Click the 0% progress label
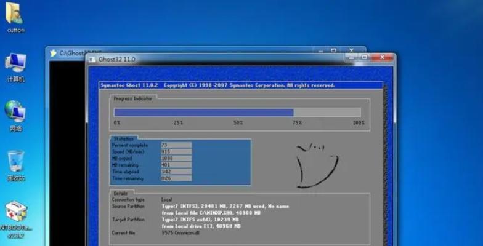The image size is (483, 246). (x=117, y=123)
